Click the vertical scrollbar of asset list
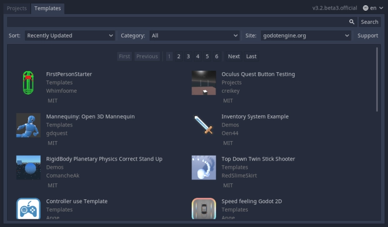The image size is (388, 227). [x=377, y=79]
